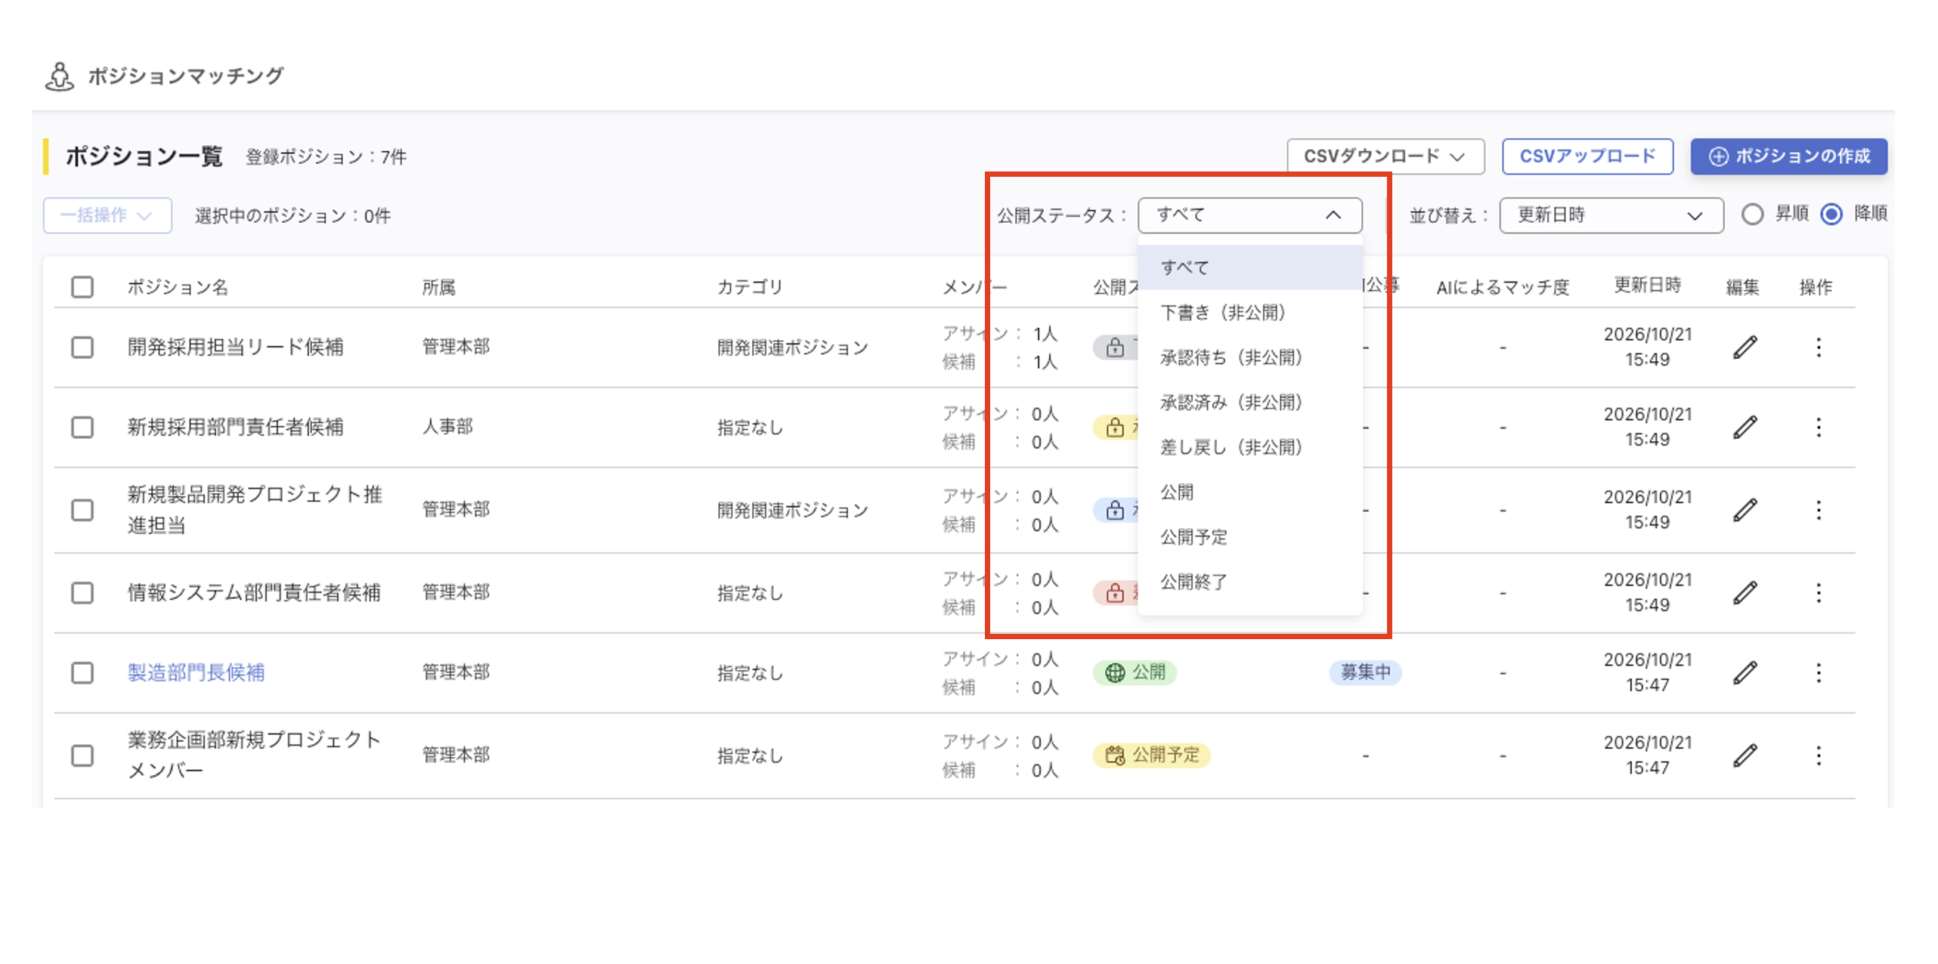Open three-dot menu for 新規製品開発プロジェクト推進担当
The width and height of the screenshot is (1938, 964).
pos(1819,510)
